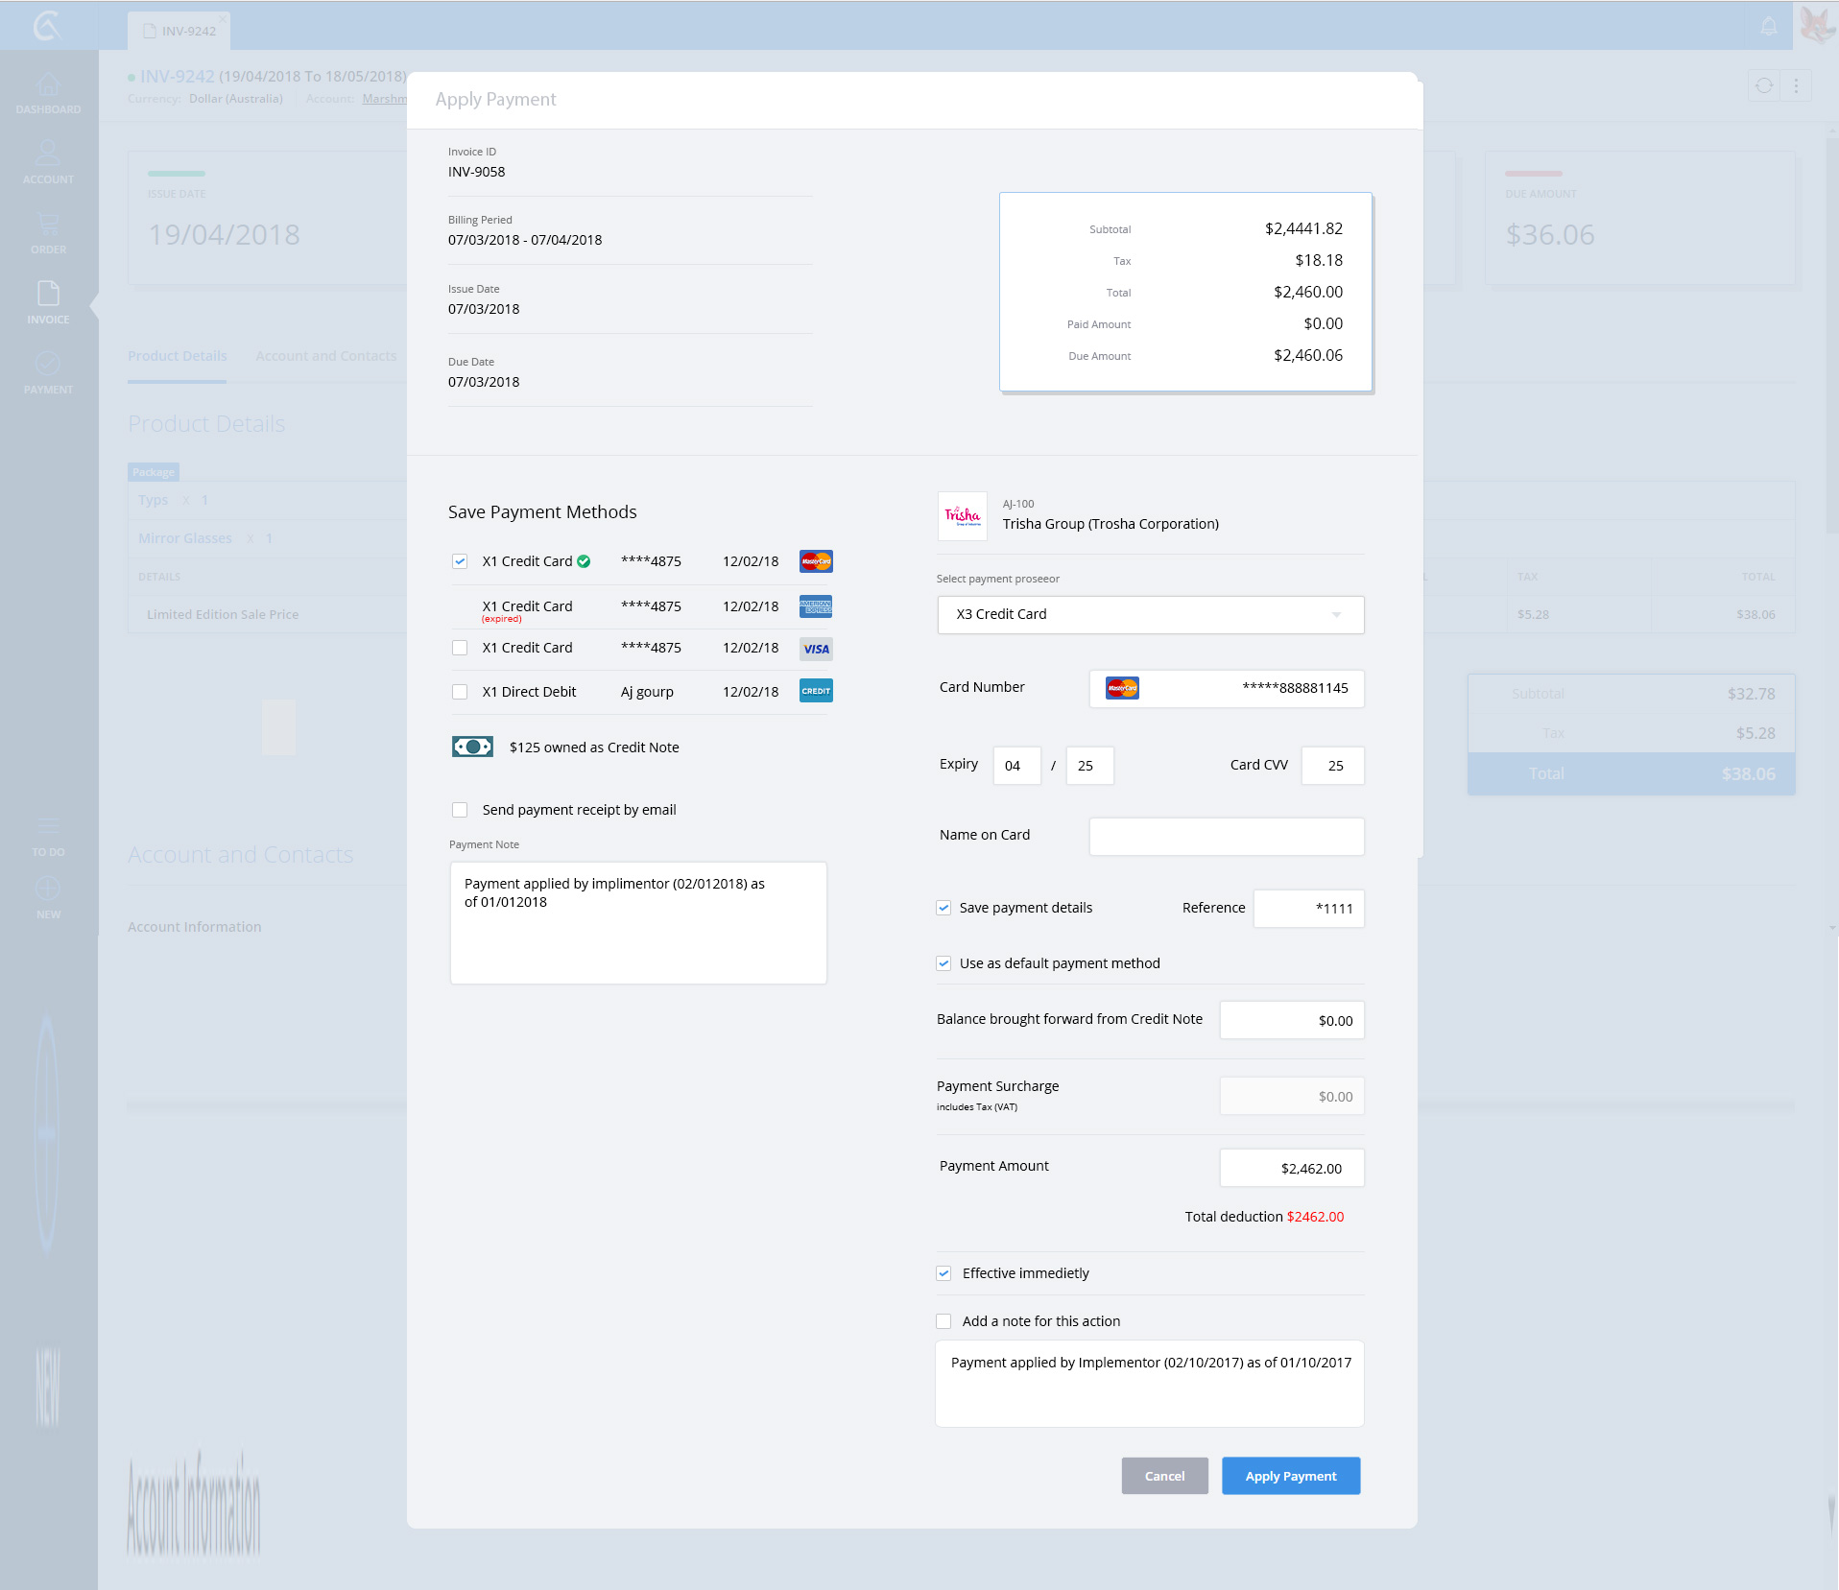
Task: Enable Send payment receipt by email
Action: tap(460, 810)
